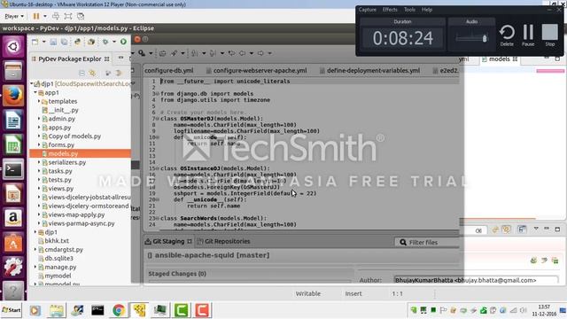Open dropdown arrow beside Eclipse New icon

(x=43, y=42)
